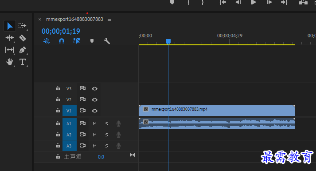This screenshot has width=316, height=171.
Task: Select the Ripple Edit tool
Action: tap(10, 38)
